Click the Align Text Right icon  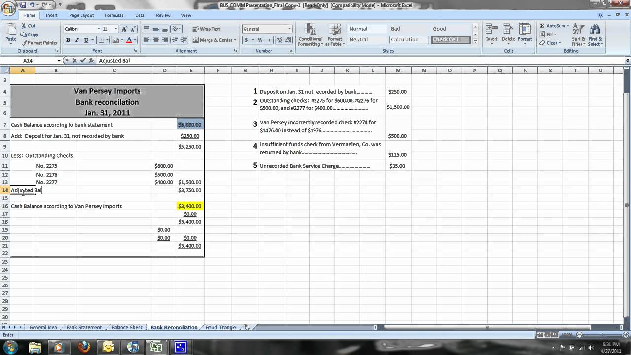[x=165, y=40]
